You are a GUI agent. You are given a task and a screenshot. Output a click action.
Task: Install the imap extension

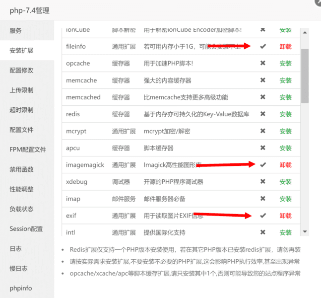click(285, 199)
